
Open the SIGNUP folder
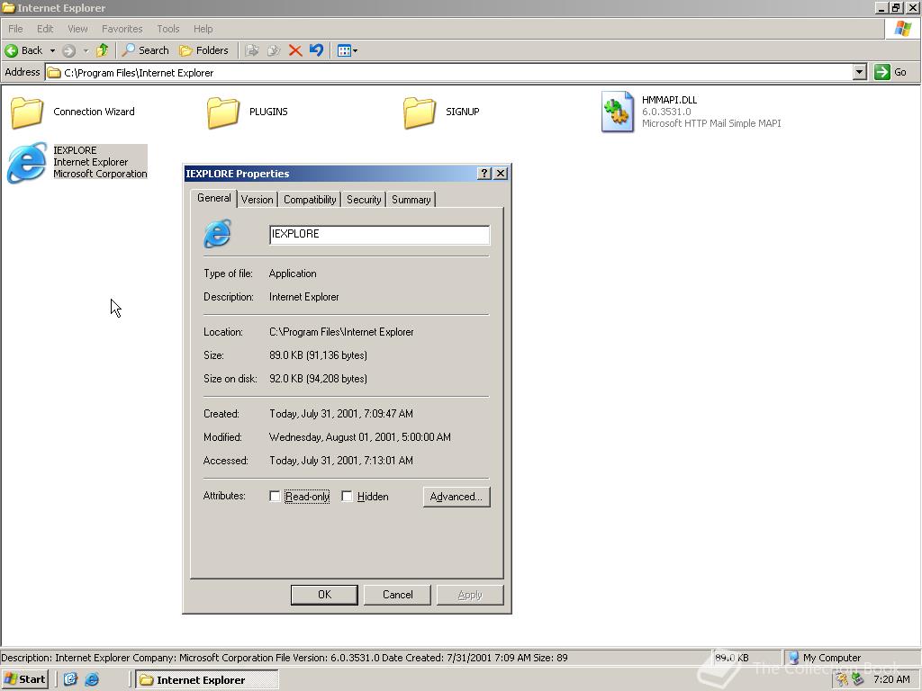coord(419,112)
